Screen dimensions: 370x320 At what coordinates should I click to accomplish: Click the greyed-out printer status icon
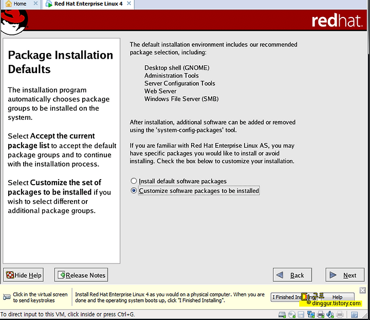coord(340,314)
